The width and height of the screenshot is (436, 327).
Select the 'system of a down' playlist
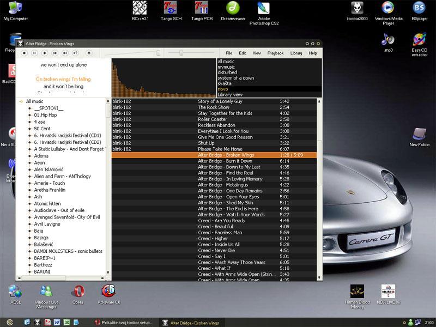[x=235, y=78]
